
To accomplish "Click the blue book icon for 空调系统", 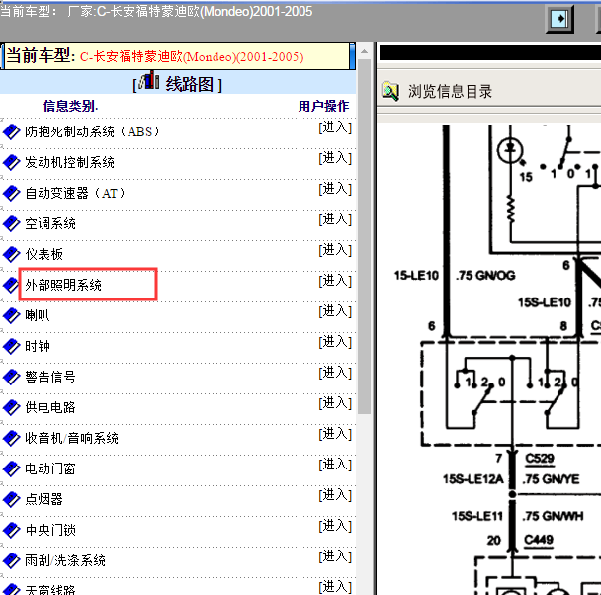I will [x=11, y=224].
